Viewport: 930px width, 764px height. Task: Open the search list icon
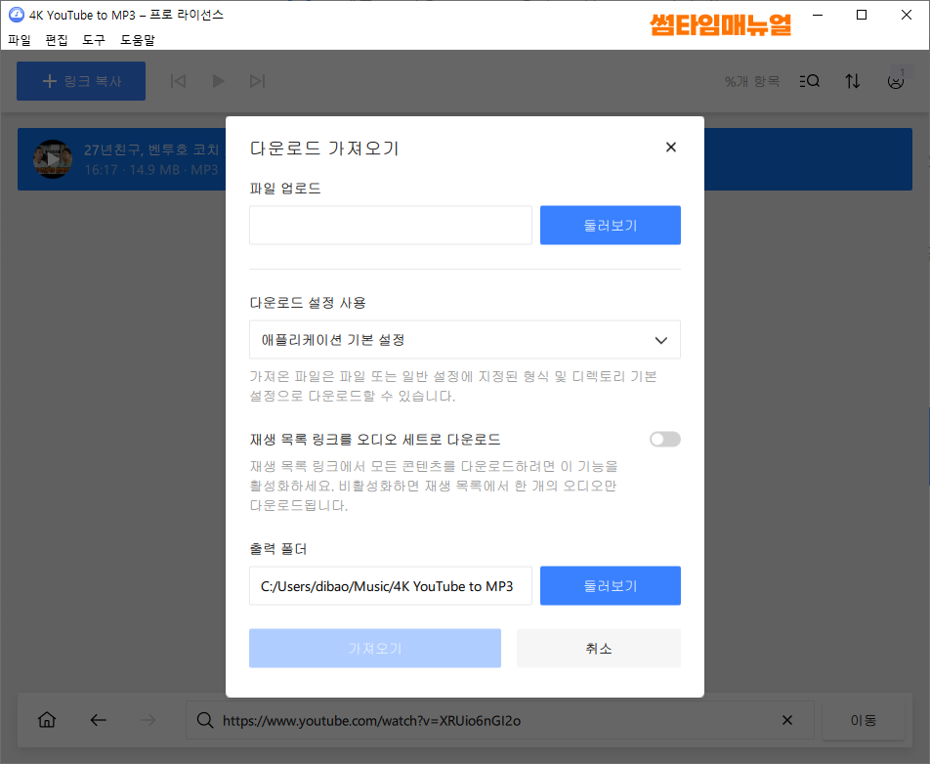(810, 81)
